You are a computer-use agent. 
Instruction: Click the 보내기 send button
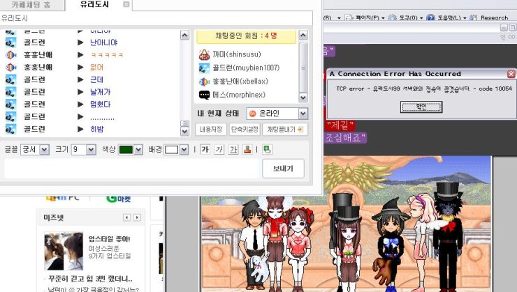click(x=282, y=169)
